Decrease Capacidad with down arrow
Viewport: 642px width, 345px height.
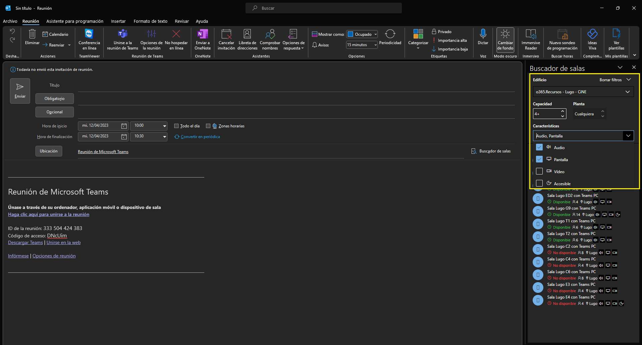coord(562,116)
